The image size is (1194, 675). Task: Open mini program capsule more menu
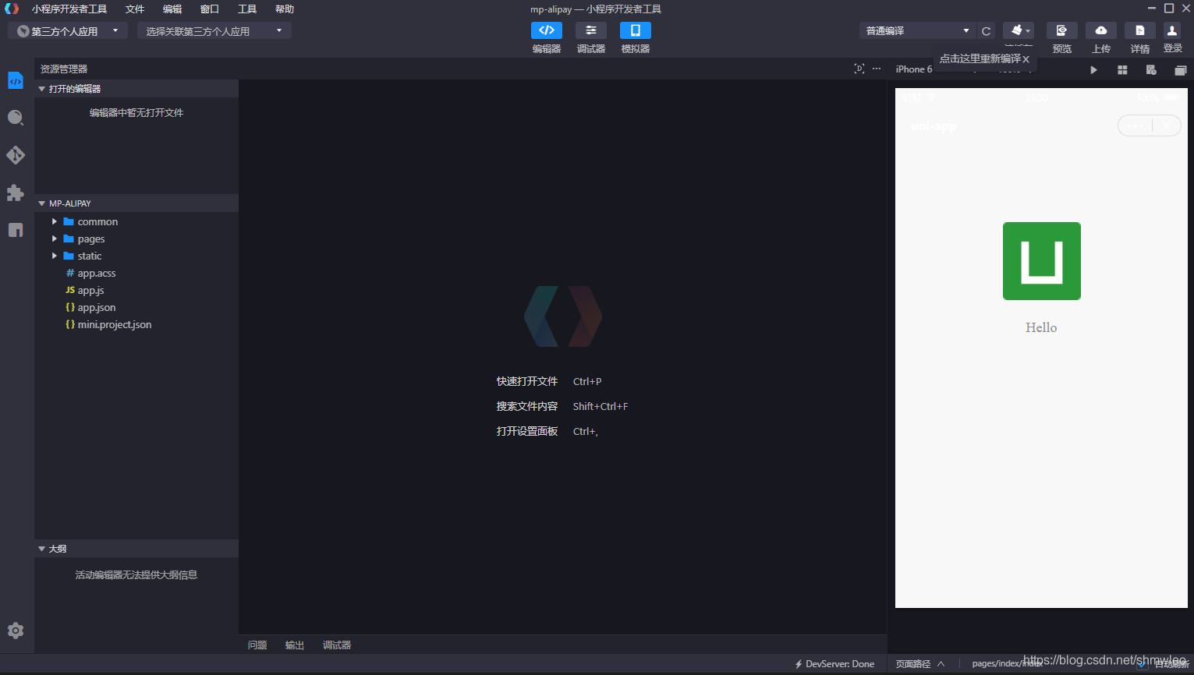pos(1135,125)
